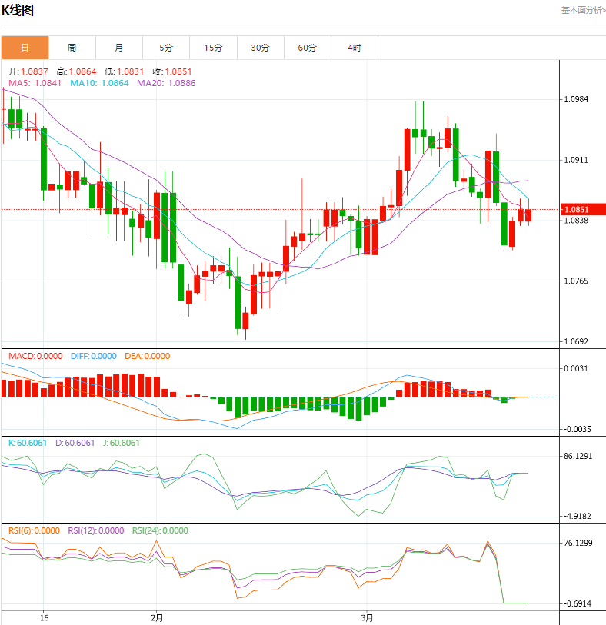The width and height of the screenshot is (606, 625).
Task: Click the RSI(24): 0.0000 label
Action: tap(160, 530)
